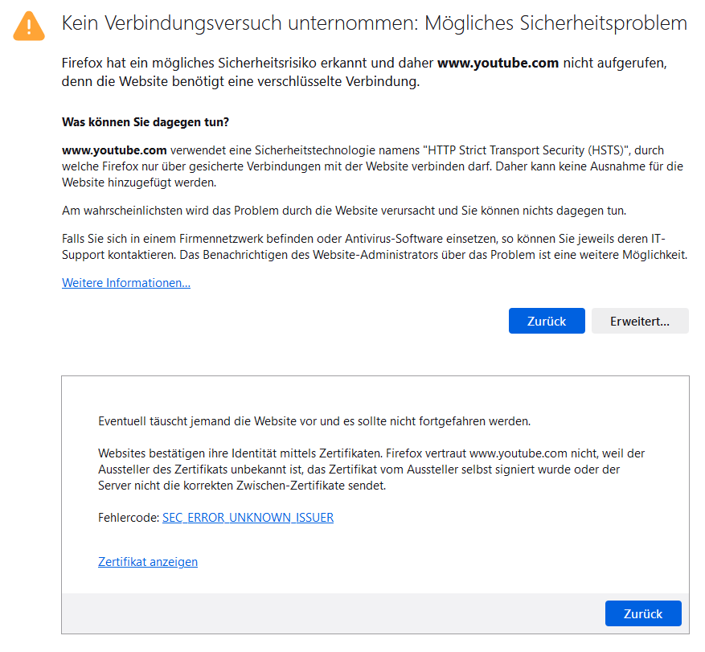Click the paragraph starting 'Websites bestätigen ihre Identität'
The image size is (705, 652).
tap(371, 470)
